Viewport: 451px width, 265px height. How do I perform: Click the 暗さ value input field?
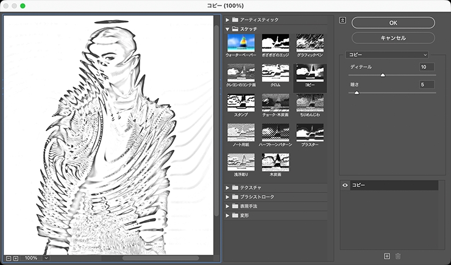point(426,85)
